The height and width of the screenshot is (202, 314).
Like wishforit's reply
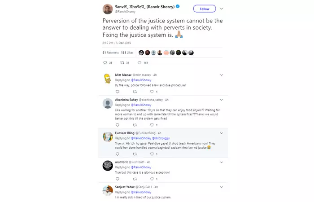152,179
